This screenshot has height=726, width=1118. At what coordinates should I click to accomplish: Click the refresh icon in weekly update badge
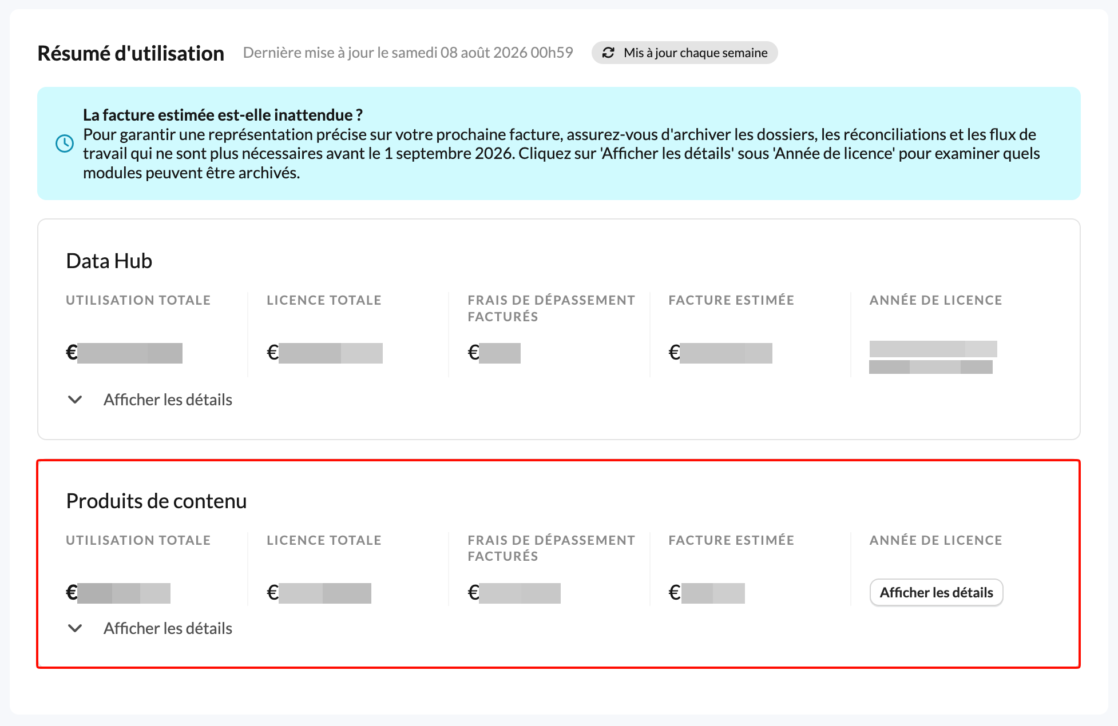point(608,53)
